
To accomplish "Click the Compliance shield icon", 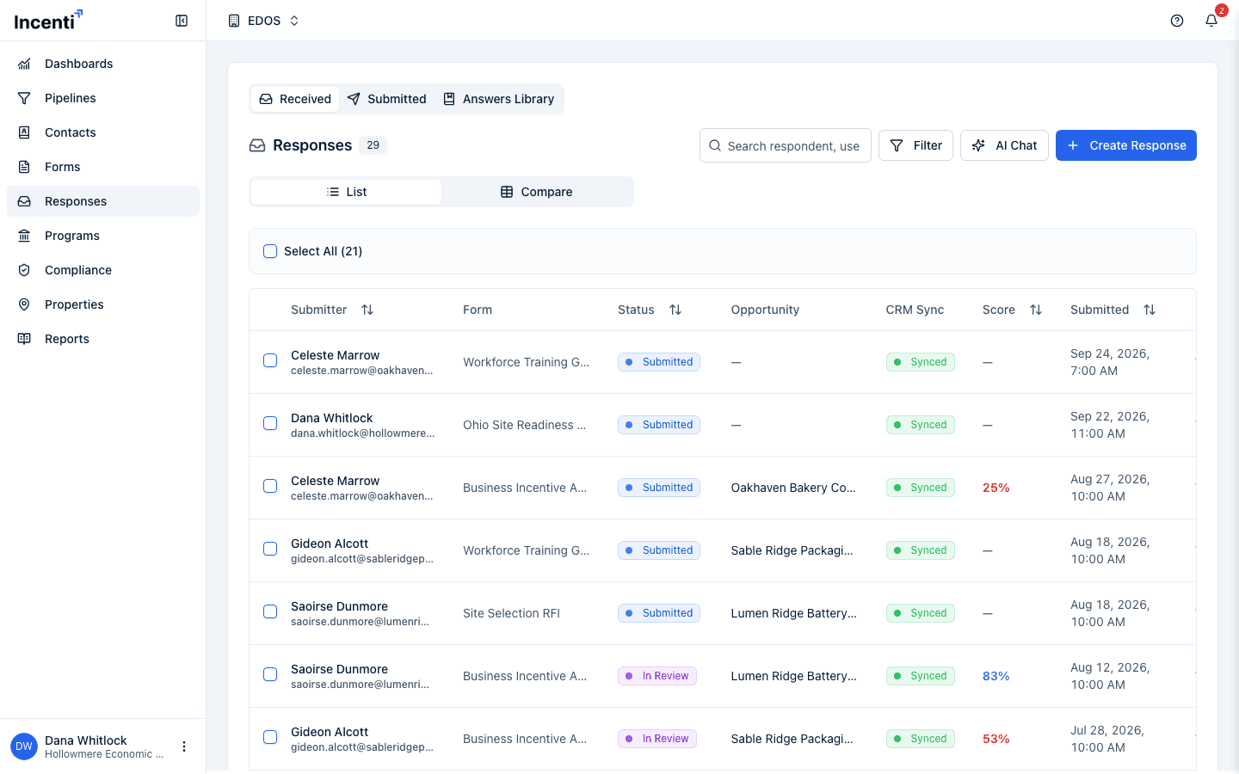I will coord(24,270).
